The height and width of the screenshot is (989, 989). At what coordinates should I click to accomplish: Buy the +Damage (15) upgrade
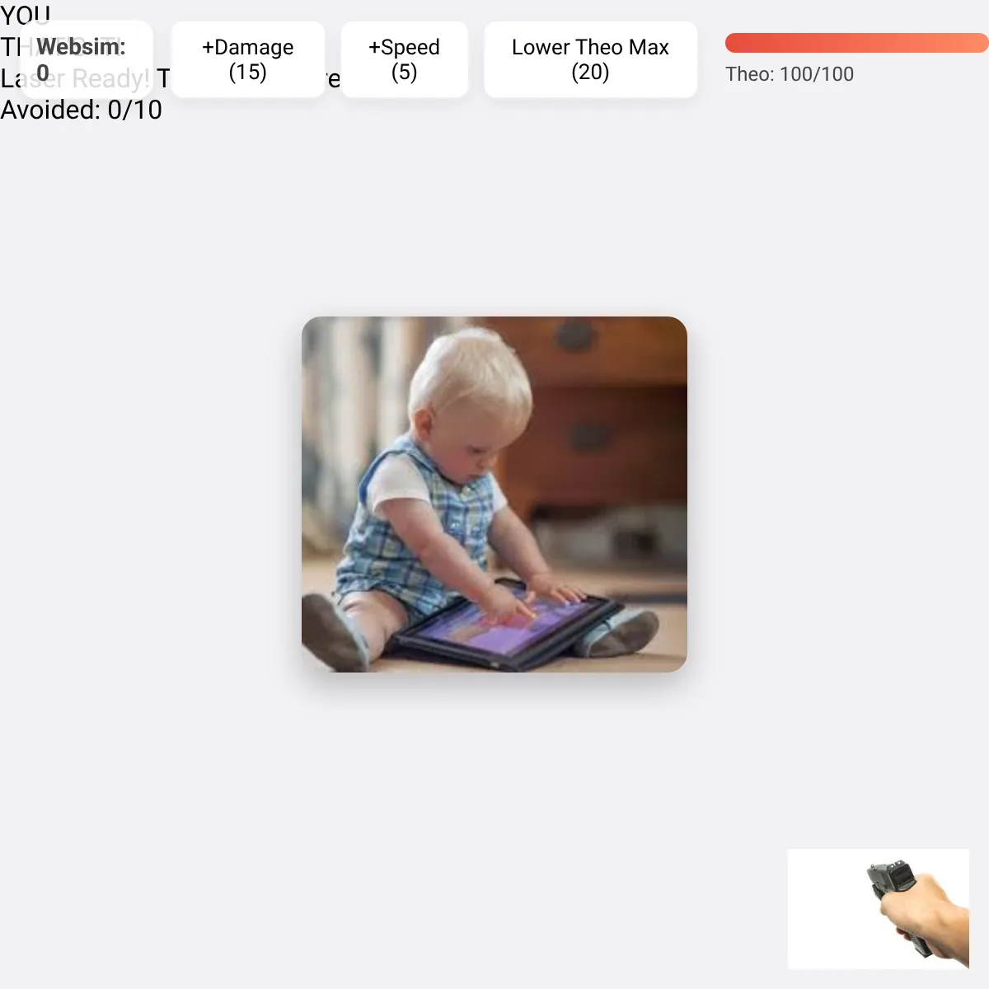coord(248,59)
